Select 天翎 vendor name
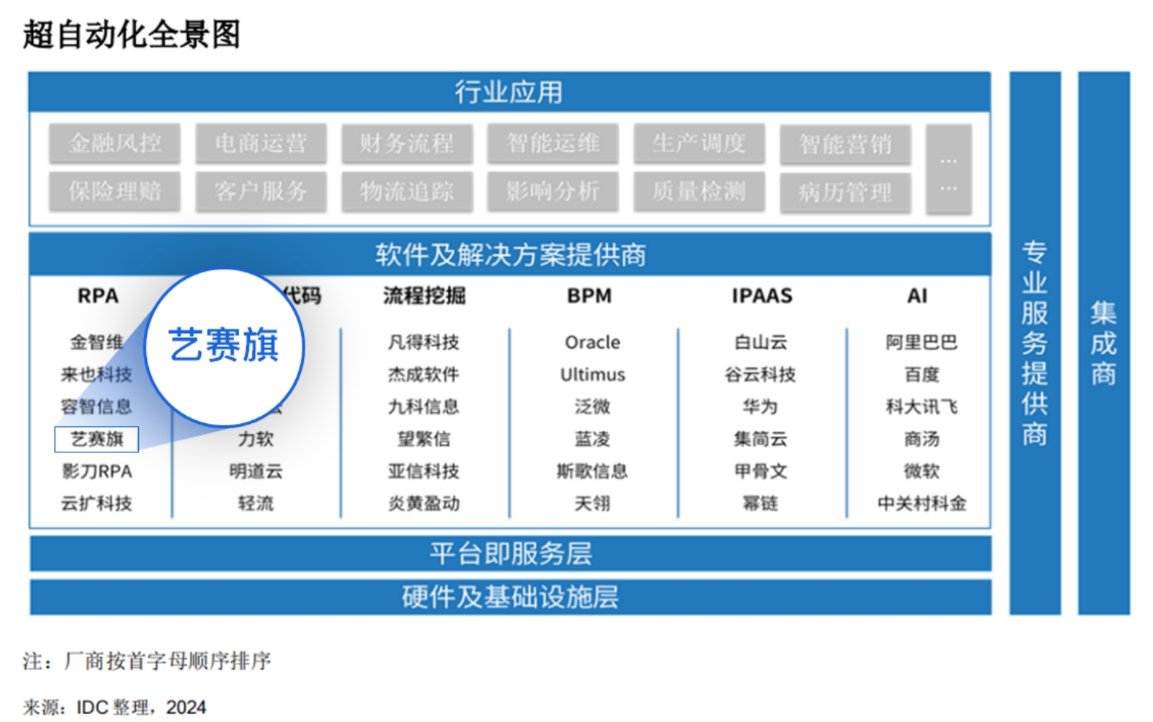This screenshot has width=1153, height=722. (x=593, y=503)
